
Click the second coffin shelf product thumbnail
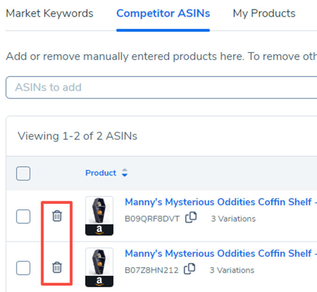click(99, 261)
